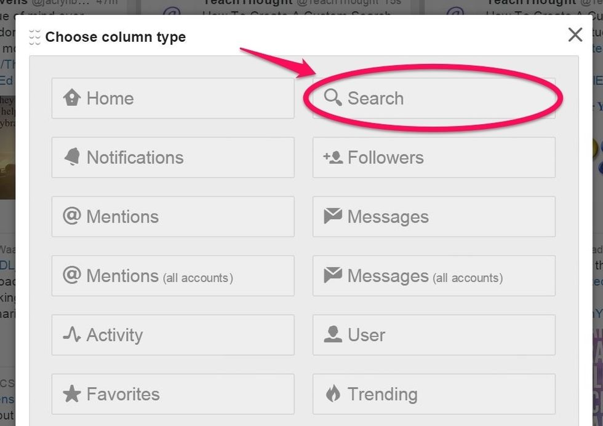The image size is (603, 426).
Task: Click the magnifying glass Search icon
Action: point(333,97)
